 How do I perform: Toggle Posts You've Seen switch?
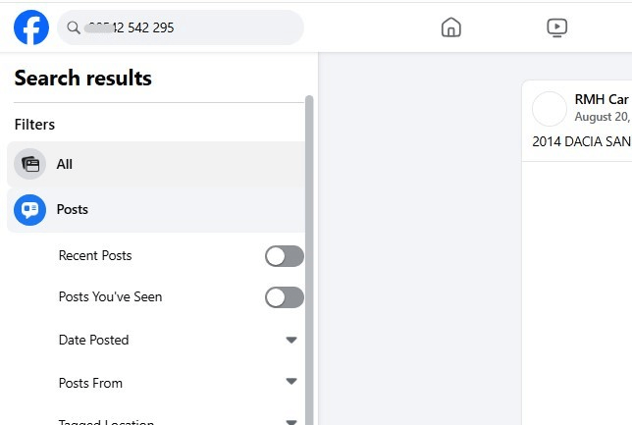click(285, 297)
